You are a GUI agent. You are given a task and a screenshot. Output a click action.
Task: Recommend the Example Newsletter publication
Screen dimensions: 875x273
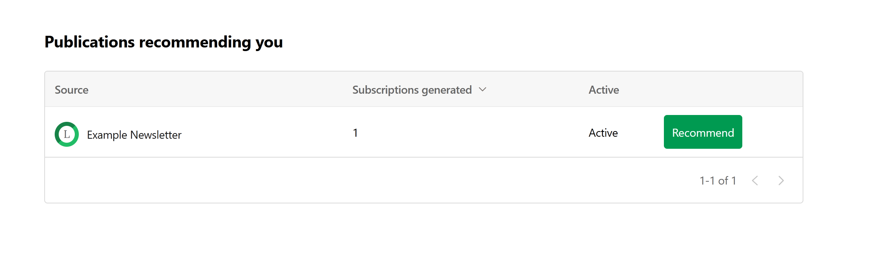pyautogui.click(x=703, y=132)
